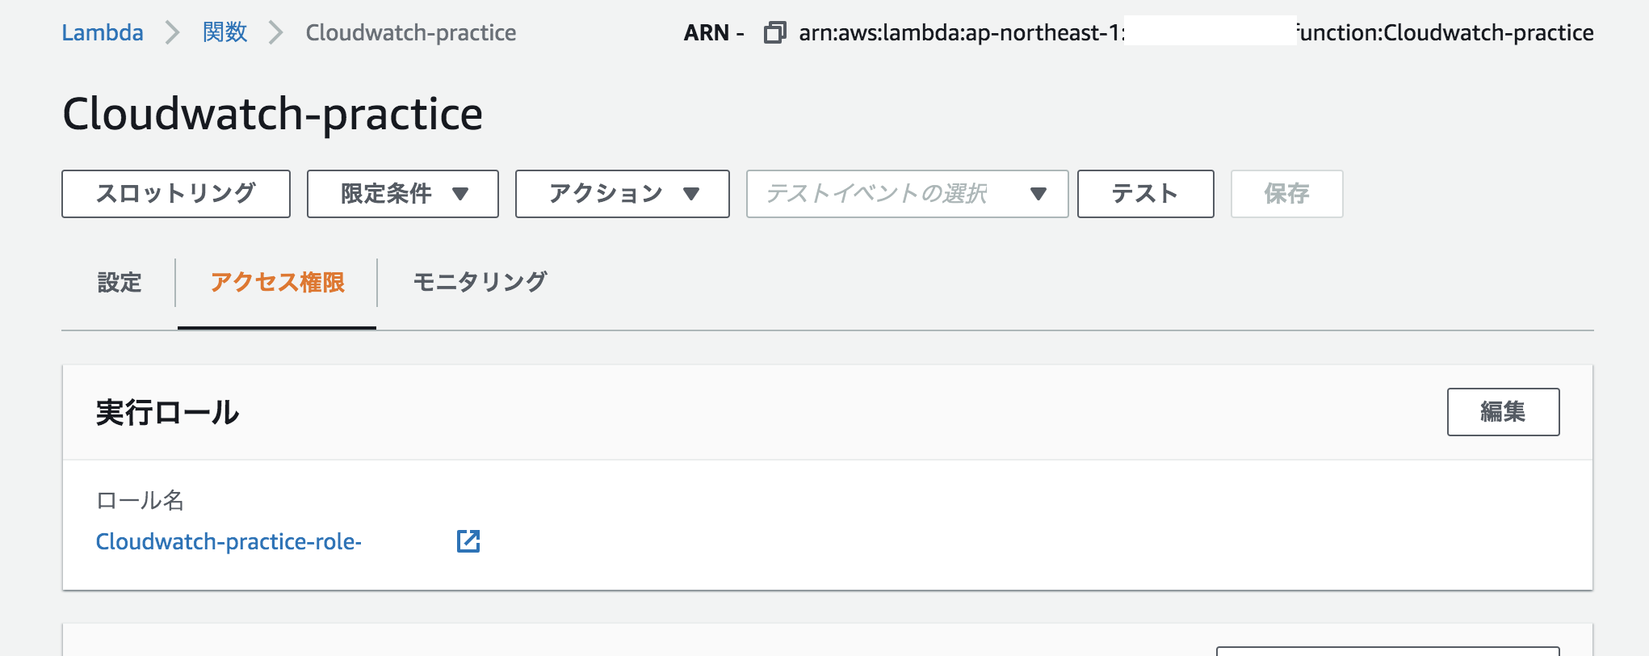
Task: Select the アクセス権限 tab
Action: [x=278, y=283]
